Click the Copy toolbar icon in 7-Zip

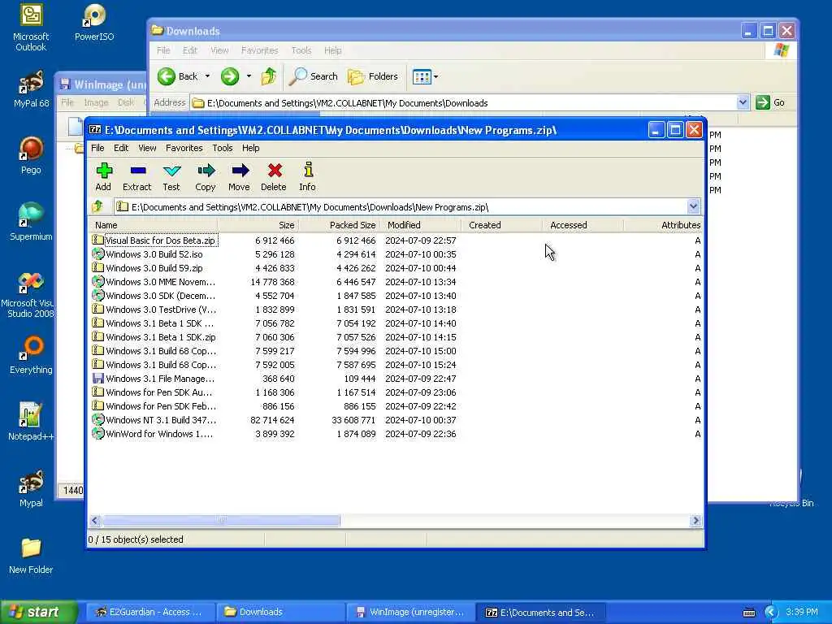coord(206,176)
